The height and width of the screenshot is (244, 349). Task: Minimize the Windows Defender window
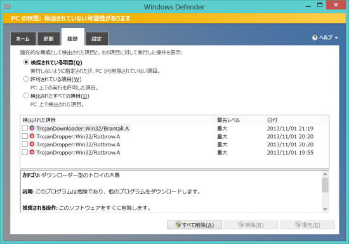[308, 6]
